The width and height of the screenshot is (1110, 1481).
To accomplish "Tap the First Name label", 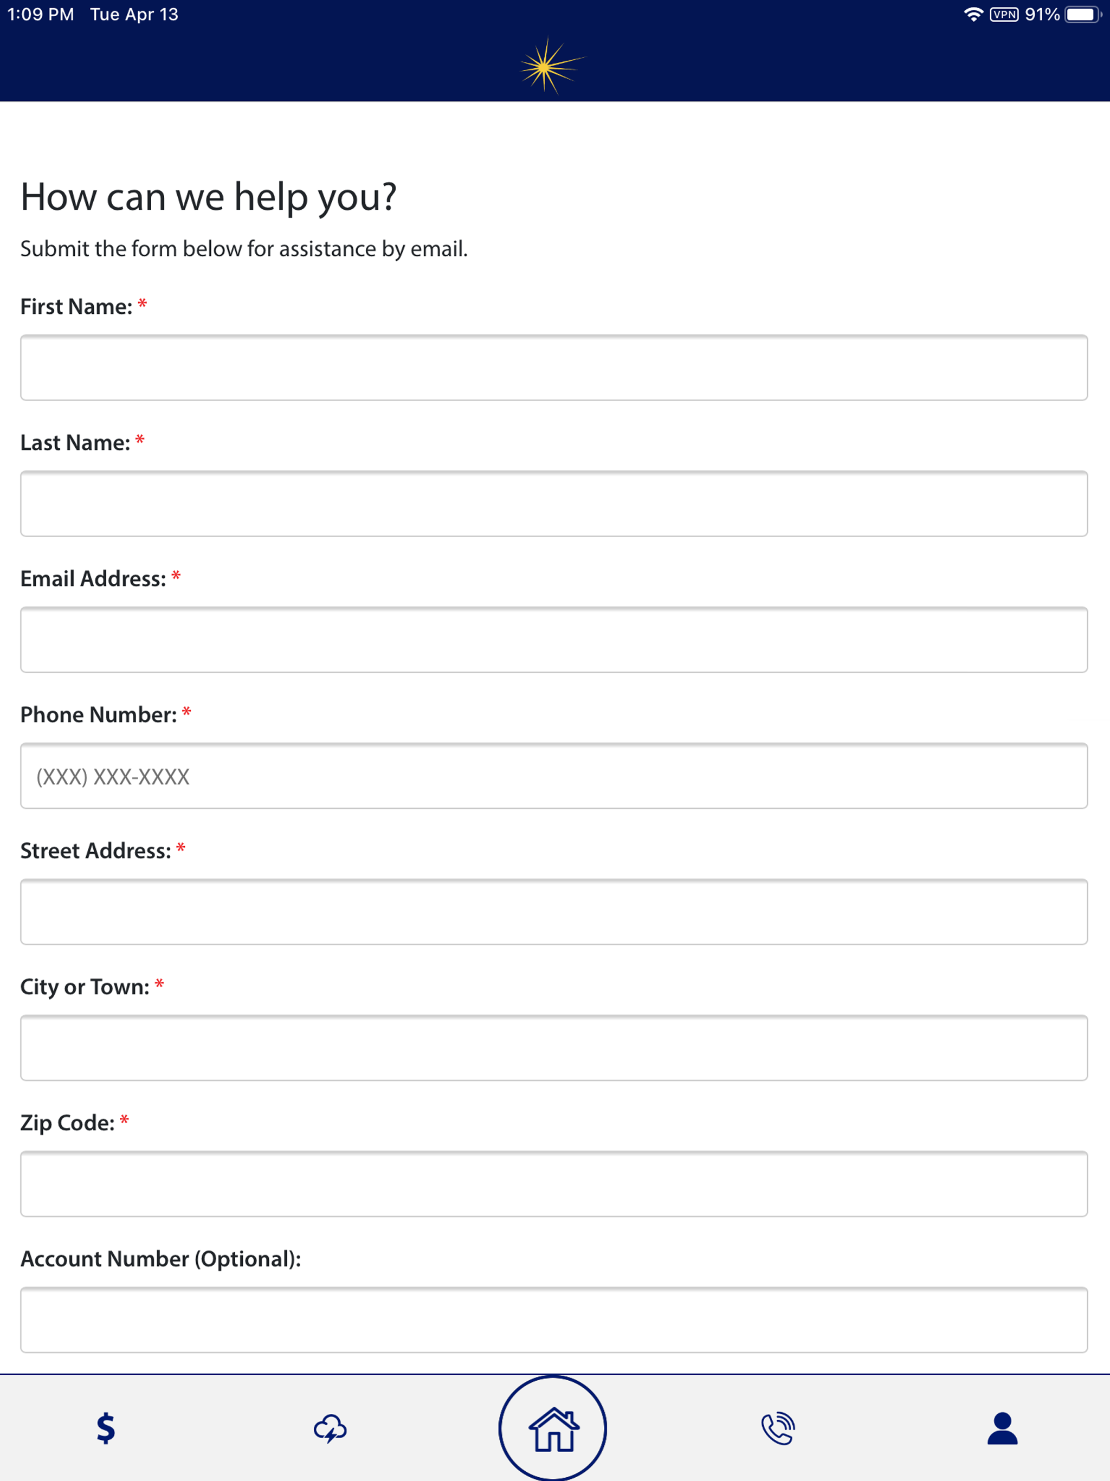I will 76,307.
